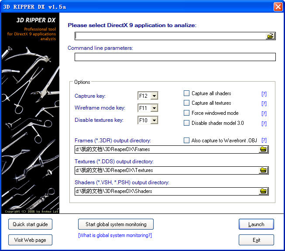Enable Capture all shaders checkbox
The height and width of the screenshot is (251, 285).
click(x=187, y=93)
